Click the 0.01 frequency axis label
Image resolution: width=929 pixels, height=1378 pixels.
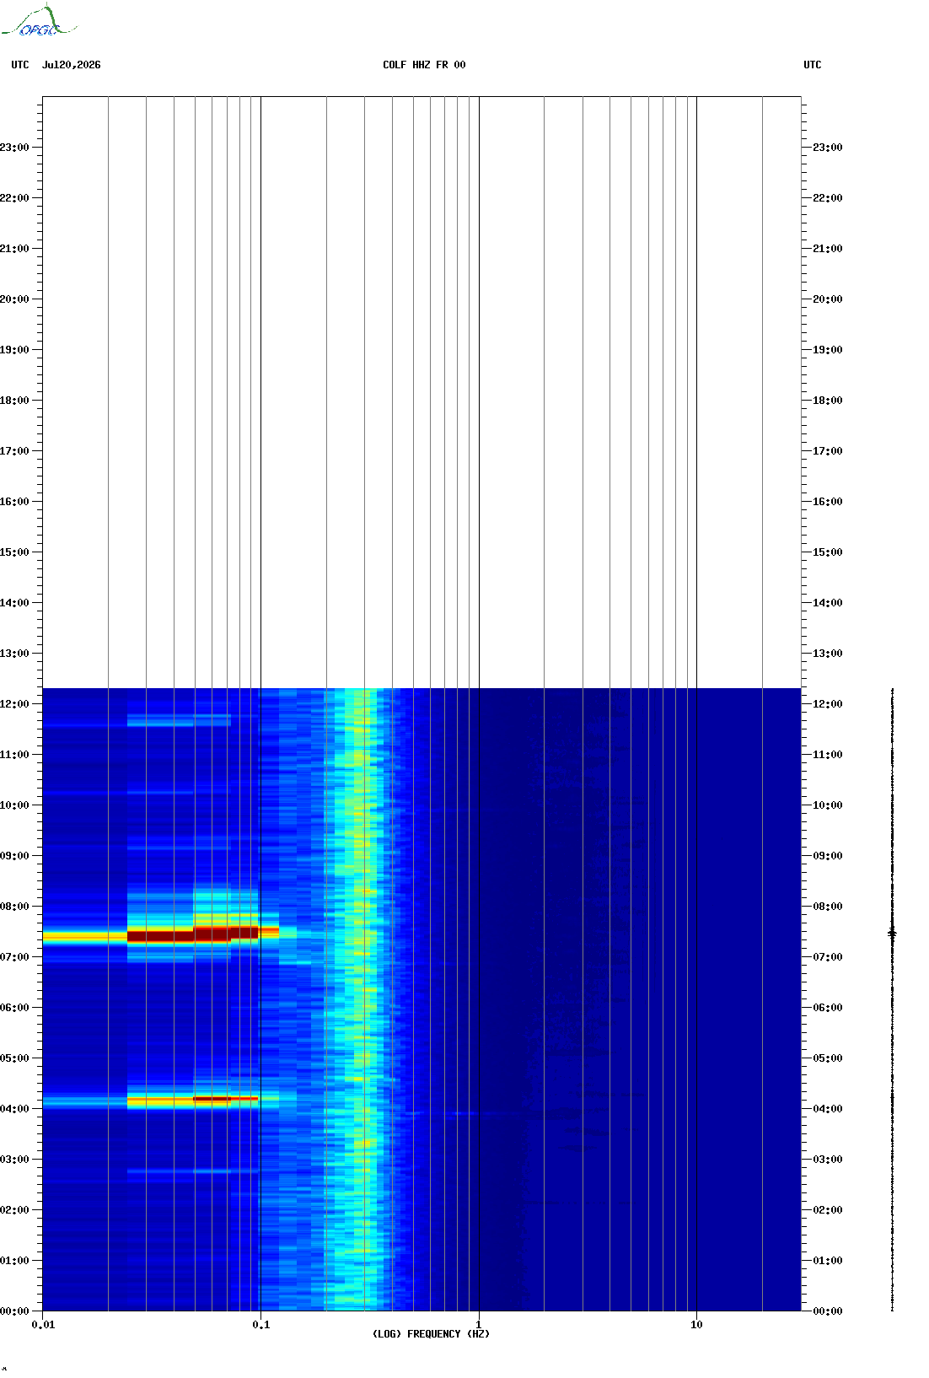click(43, 1325)
